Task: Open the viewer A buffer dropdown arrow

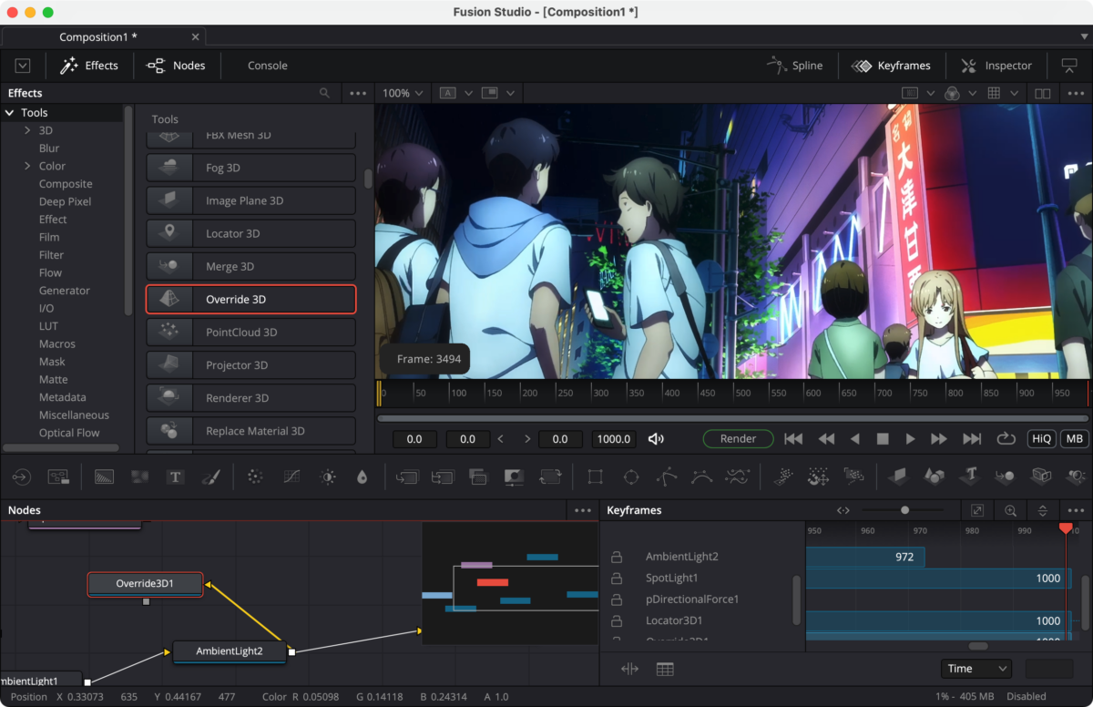Action: coord(468,93)
